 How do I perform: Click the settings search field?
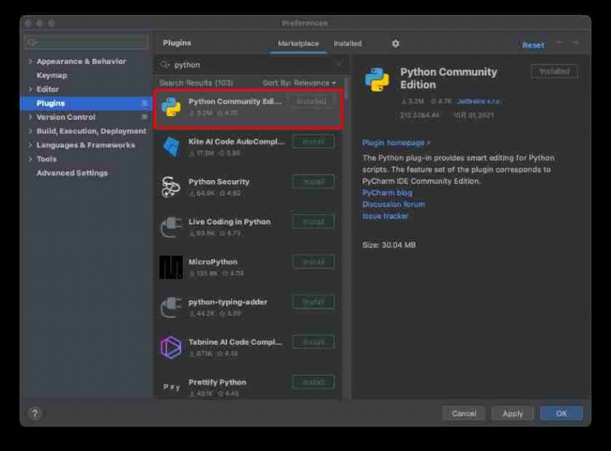pos(86,42)
